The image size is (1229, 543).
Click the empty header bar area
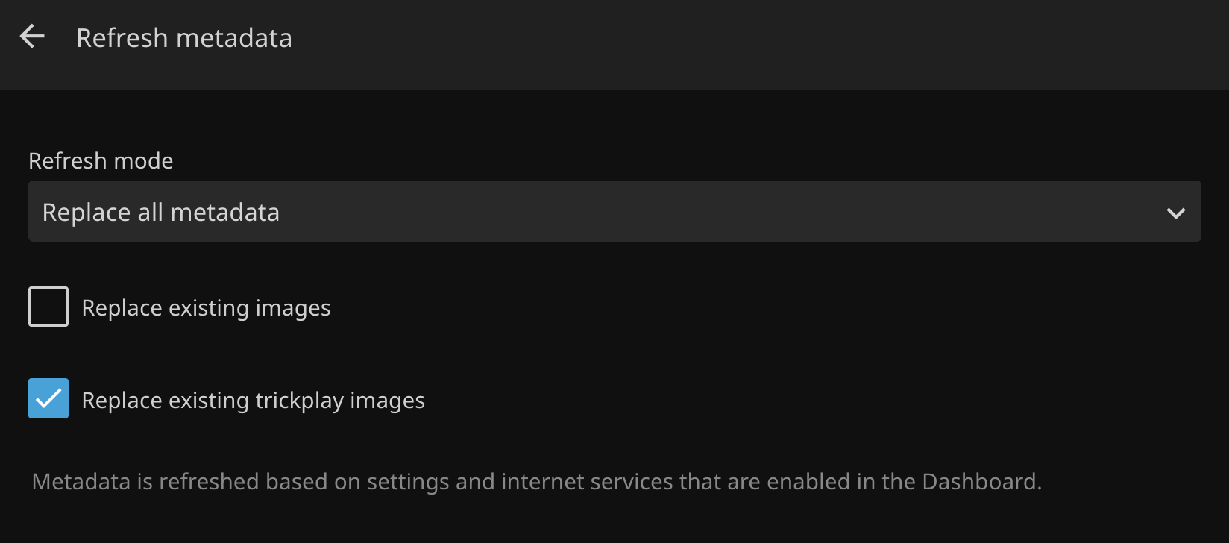pos(746,41)
